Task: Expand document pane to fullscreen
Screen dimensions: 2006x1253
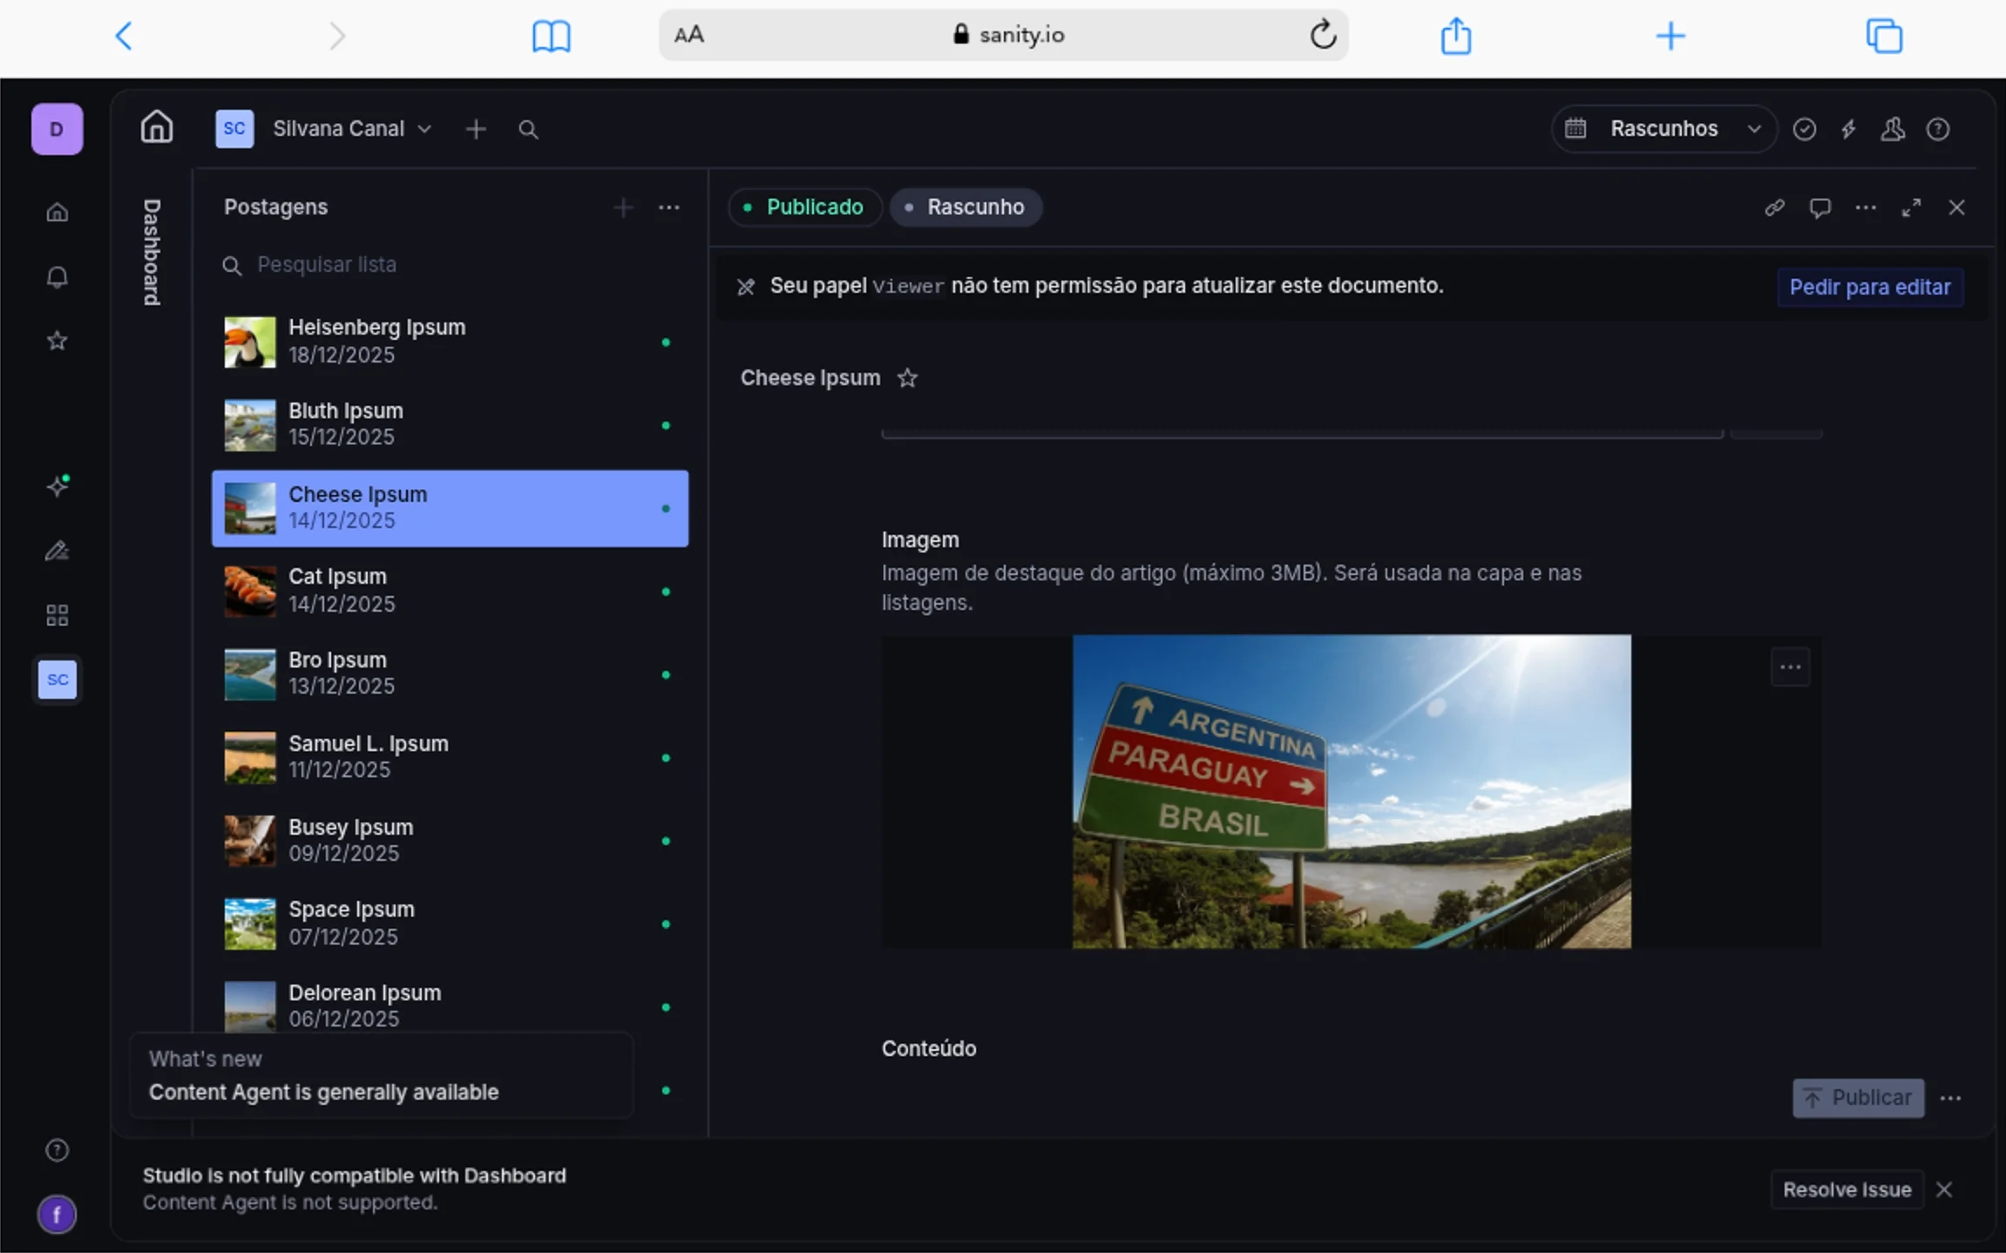Action: pos(1911,207)
